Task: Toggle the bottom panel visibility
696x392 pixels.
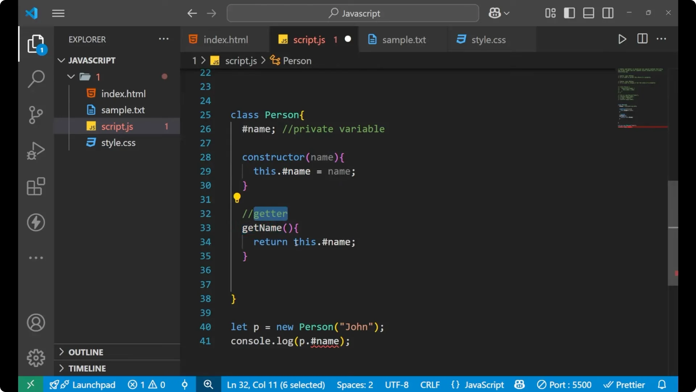Action: [x=588, y=13]
